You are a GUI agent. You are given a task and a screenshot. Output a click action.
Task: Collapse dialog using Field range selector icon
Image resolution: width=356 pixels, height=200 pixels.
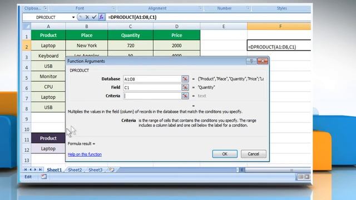[185, 87]
